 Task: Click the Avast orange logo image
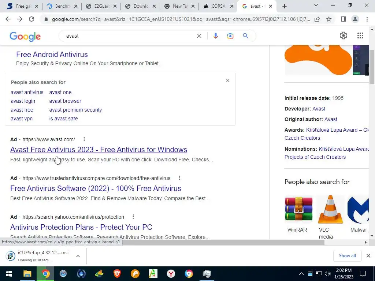[318, 60]
